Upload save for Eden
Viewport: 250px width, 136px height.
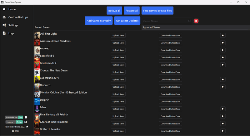pyautogui.click(x=118, y=109)
